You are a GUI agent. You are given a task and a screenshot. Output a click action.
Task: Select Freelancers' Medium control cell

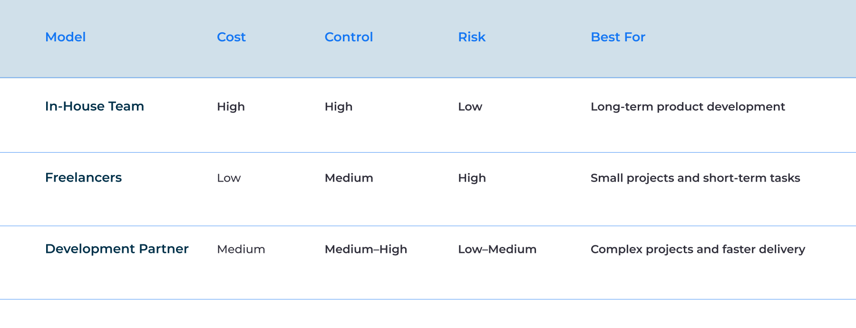point(349,178)
